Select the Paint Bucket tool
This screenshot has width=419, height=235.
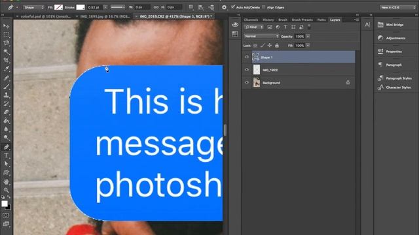(6, 121)
